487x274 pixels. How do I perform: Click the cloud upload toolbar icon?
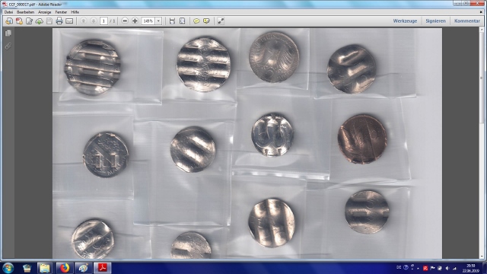[39, 21]
